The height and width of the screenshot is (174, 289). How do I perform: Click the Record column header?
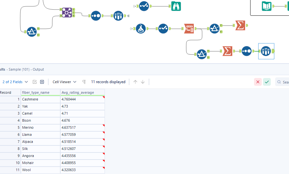10,92
